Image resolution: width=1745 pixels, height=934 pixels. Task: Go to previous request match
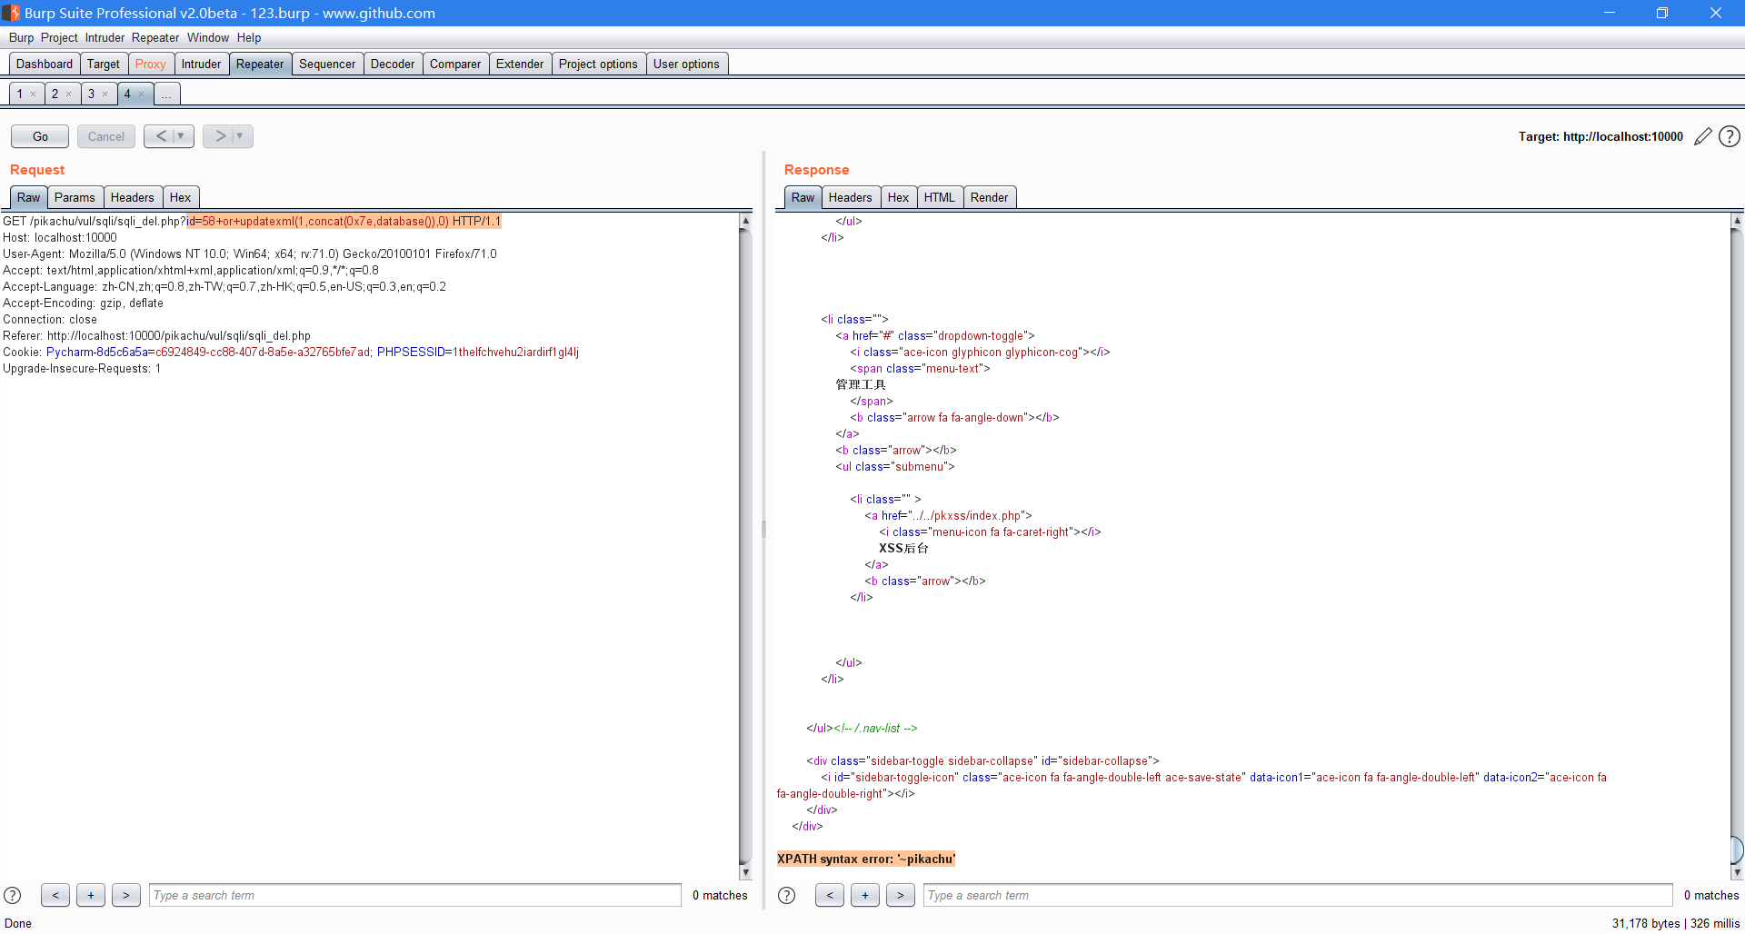[x=55, y=895]
